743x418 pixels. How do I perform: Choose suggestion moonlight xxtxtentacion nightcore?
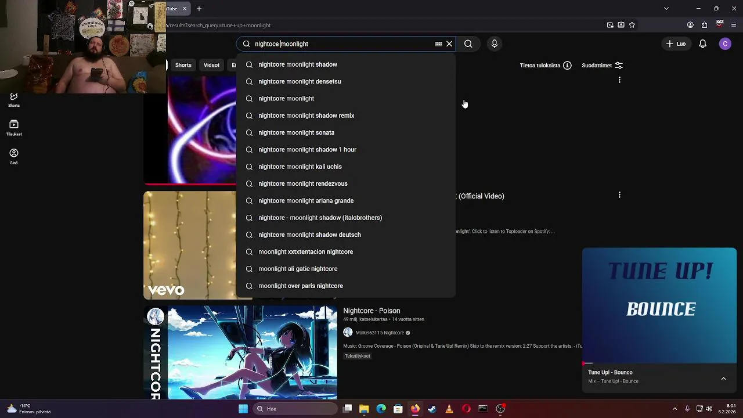[x=346, y=252]
